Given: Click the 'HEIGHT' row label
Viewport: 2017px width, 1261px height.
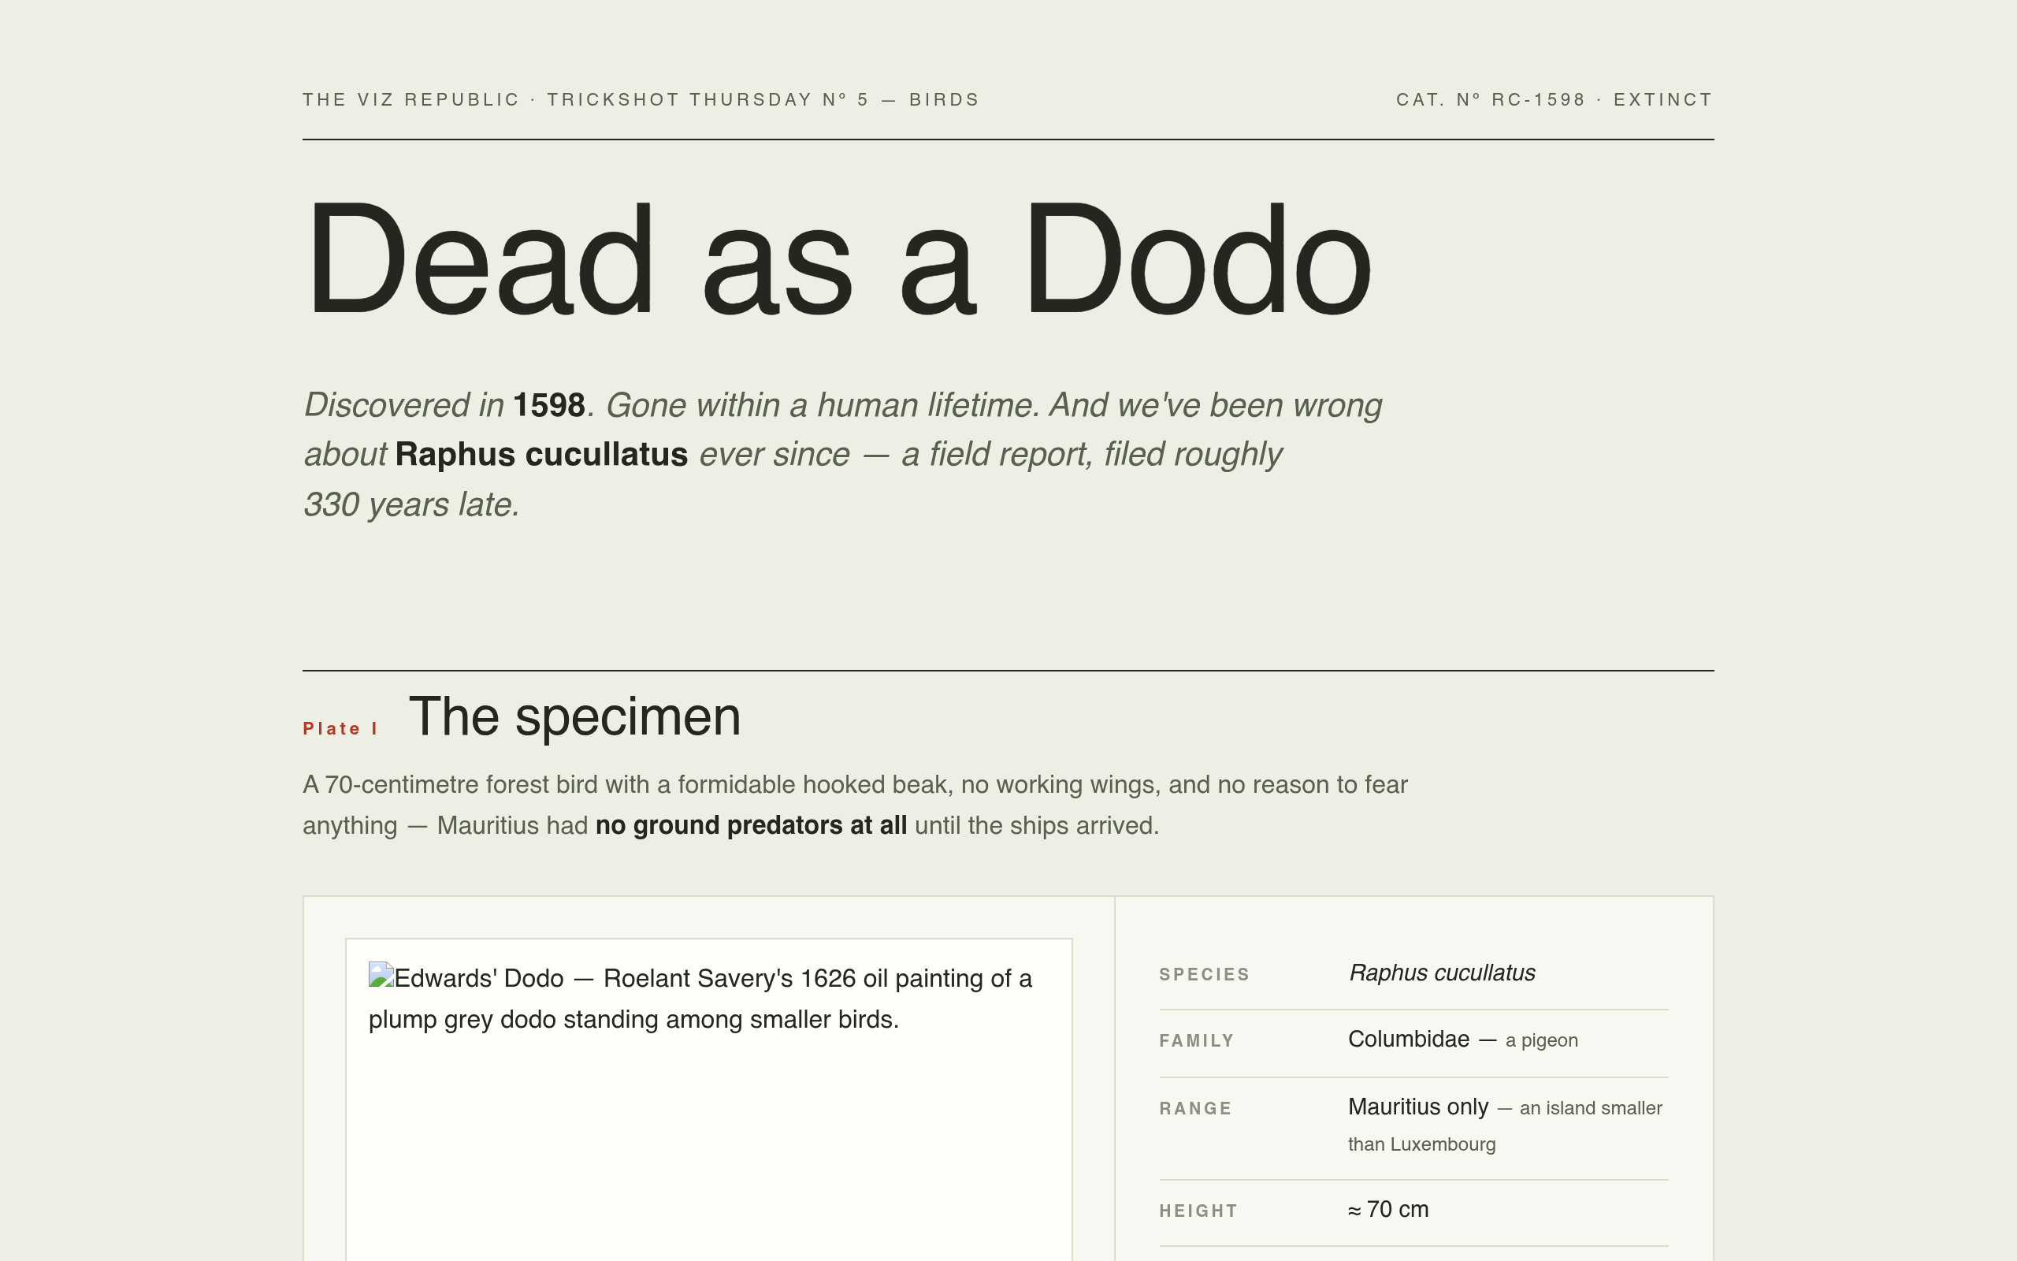Looking at the screenshot, I should click(1198, 1211).
